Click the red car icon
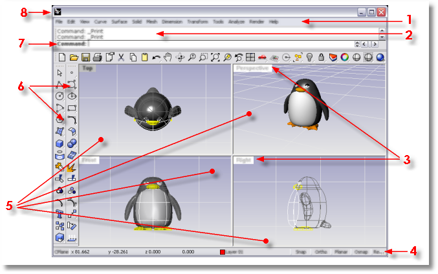The height and width of the screenshot is (274, 438). pyautogui.click(x=262, y=58)
